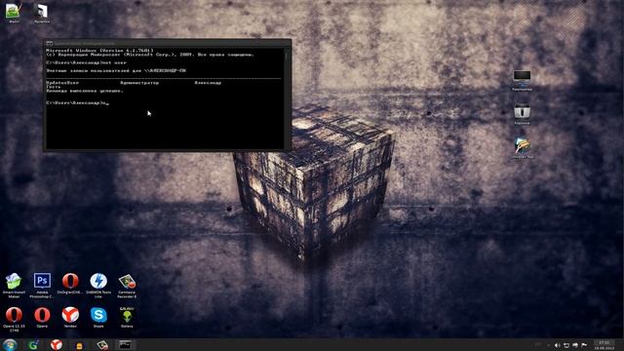The height and width of the screenshot is (351, 624).
Task: Click the volume speaker tray icon
Action: 557,345
